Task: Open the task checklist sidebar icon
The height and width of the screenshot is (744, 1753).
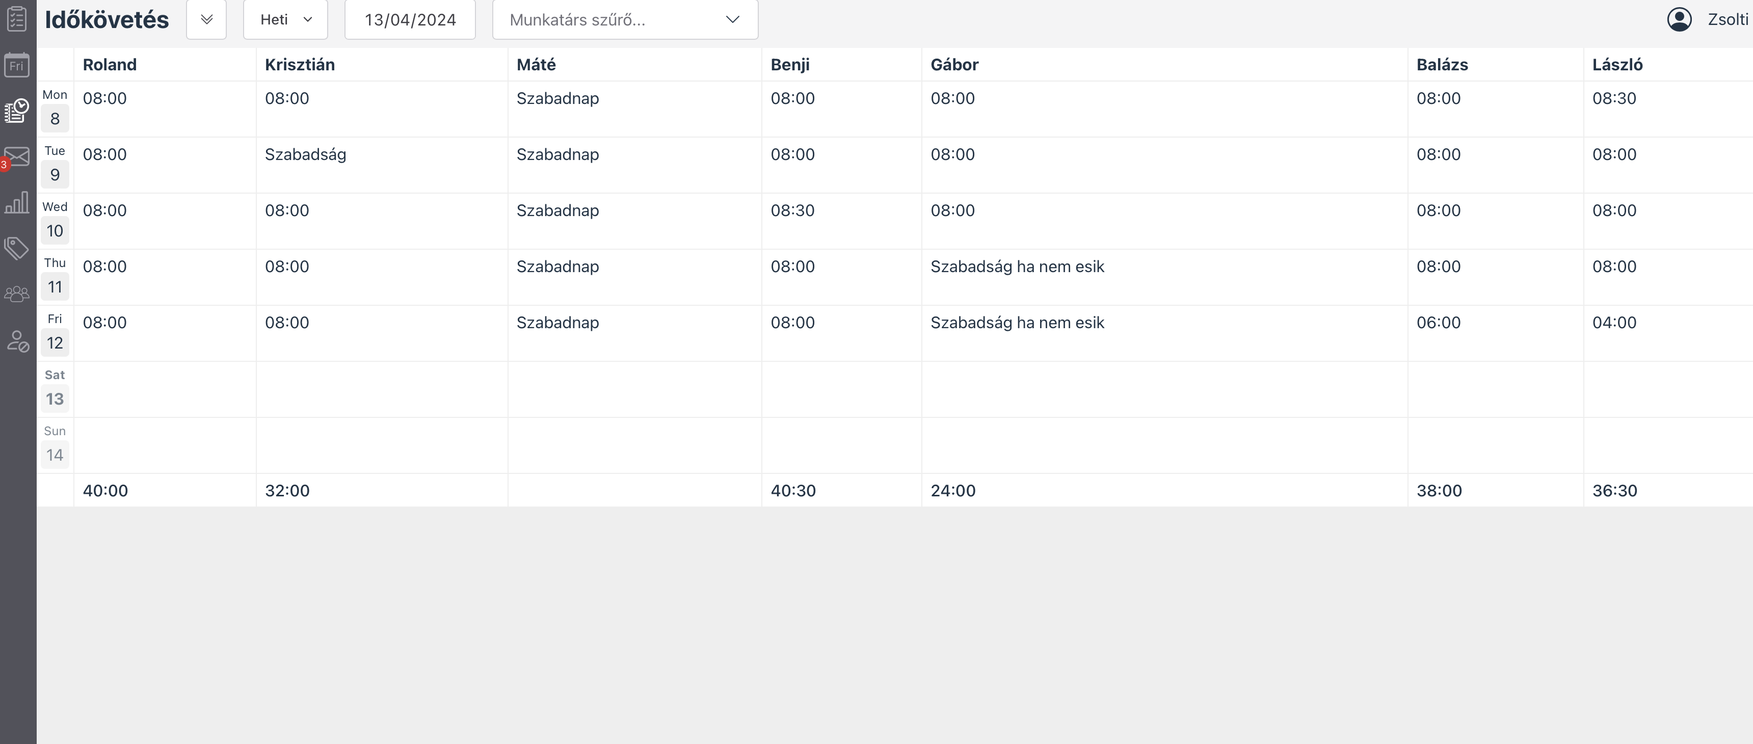Action: [x=17, y=18]
